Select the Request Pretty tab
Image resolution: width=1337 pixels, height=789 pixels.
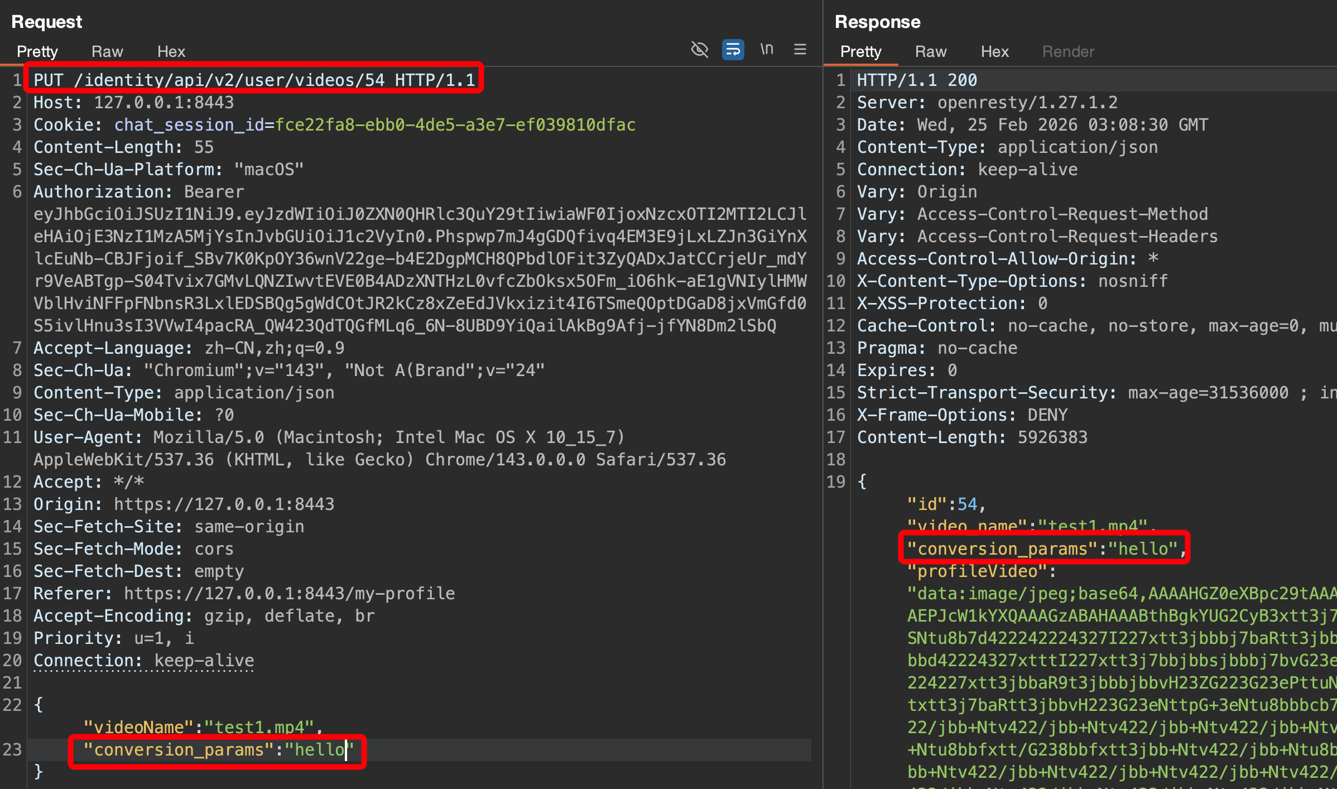coord(37,52)
